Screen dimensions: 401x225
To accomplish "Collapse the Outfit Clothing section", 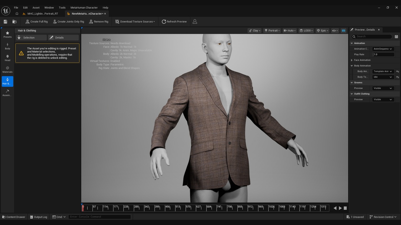I will (x=352, y=94).
